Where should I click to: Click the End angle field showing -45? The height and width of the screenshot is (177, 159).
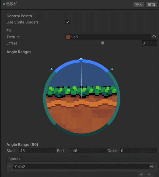(x=88, y=150)
